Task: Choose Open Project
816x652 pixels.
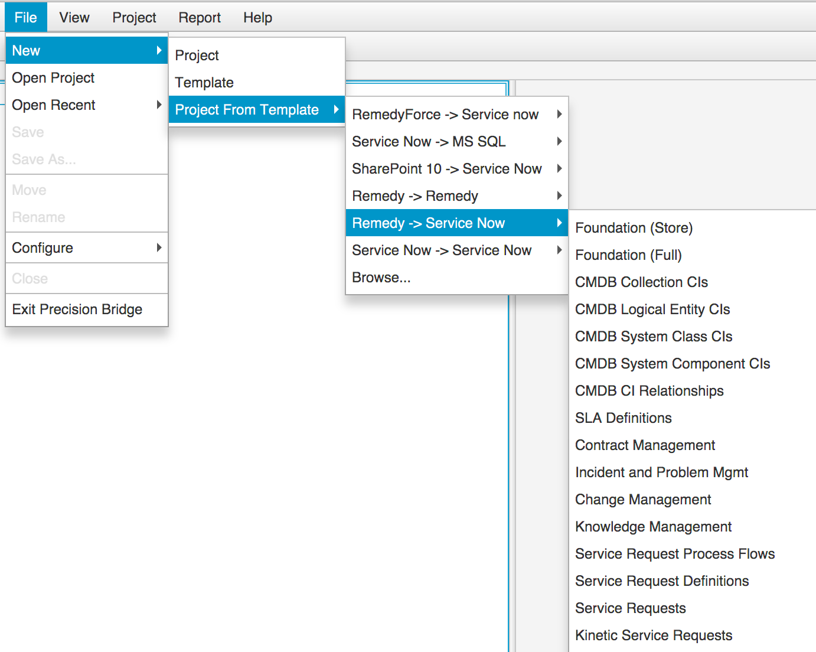Action: pos(87,77)
